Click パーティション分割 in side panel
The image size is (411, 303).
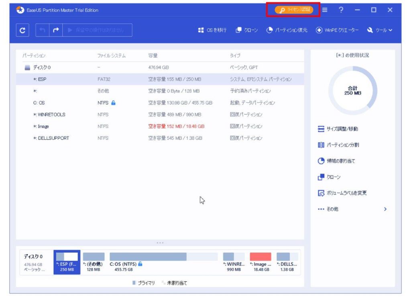338,145
